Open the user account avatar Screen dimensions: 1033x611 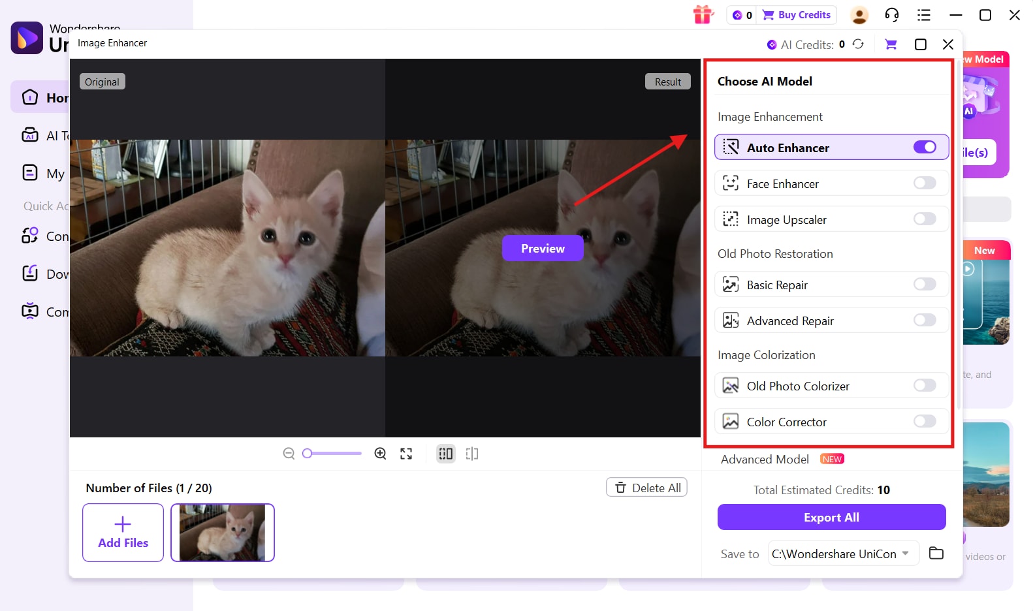tap(859, 15)
